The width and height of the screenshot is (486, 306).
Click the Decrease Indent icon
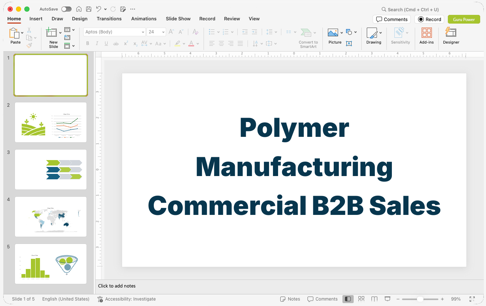[245, 32]
